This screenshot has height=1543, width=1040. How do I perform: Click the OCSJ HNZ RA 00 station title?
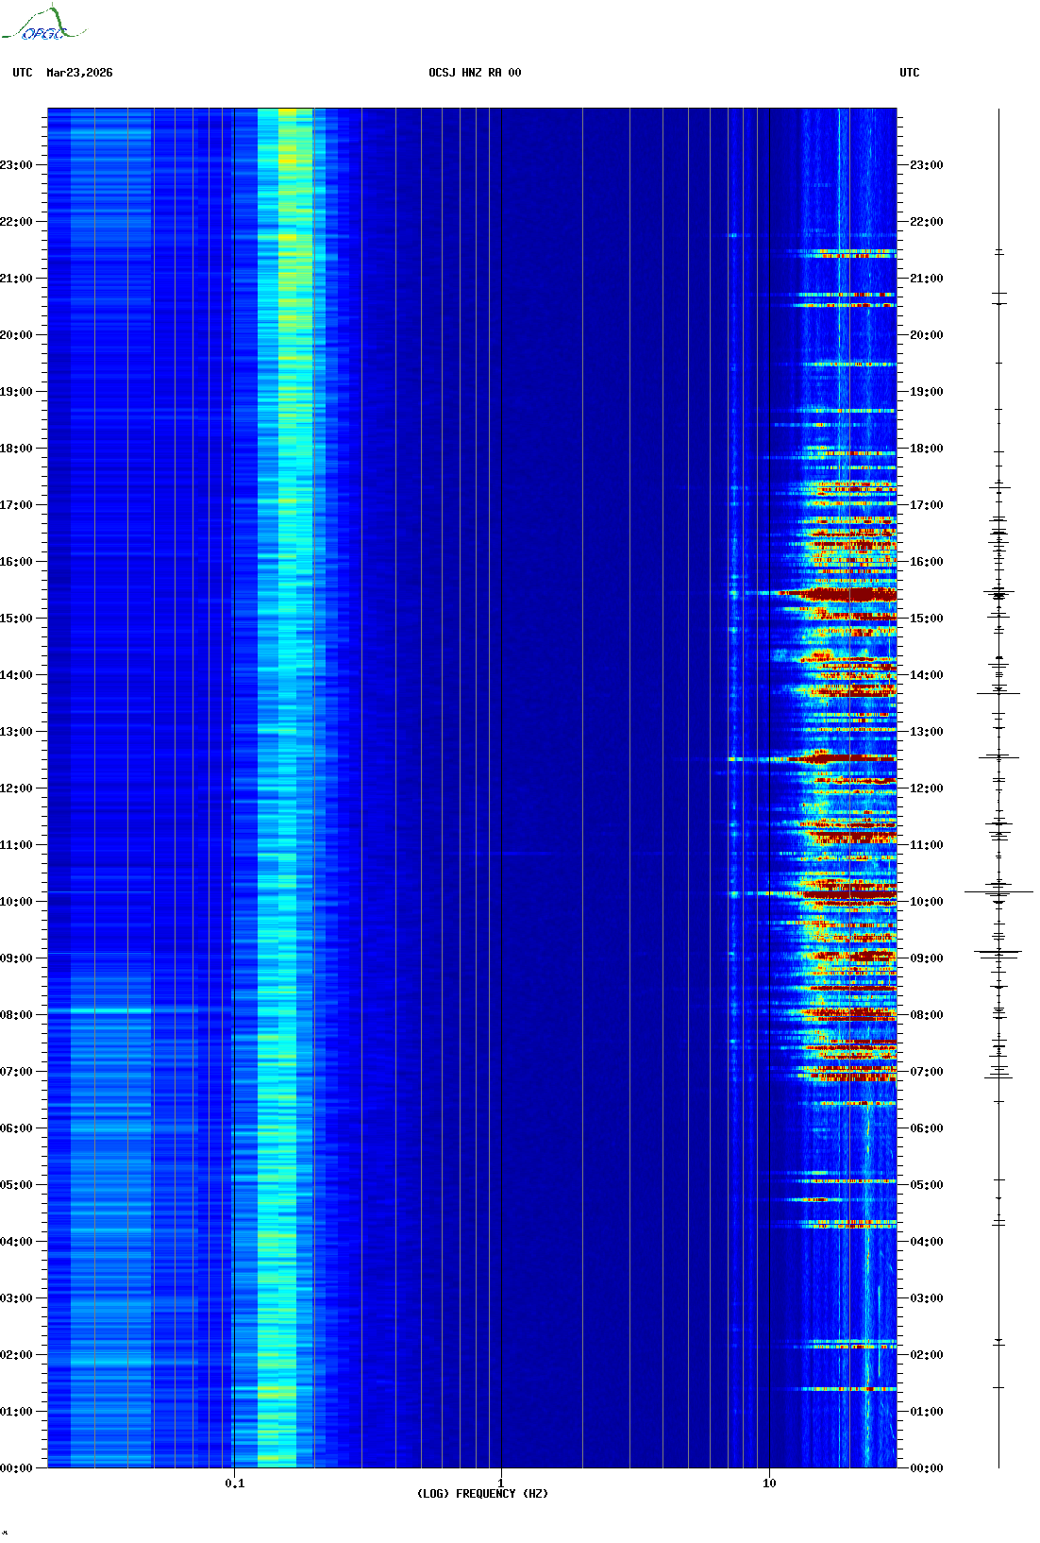475,73
